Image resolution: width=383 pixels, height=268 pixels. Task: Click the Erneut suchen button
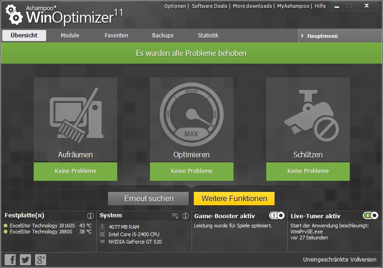149,198
